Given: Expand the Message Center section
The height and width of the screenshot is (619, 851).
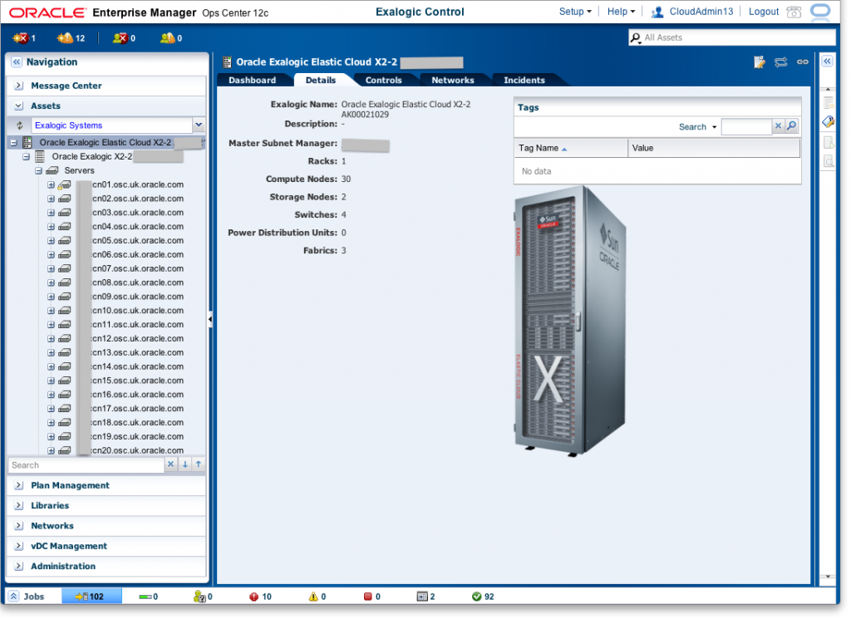Looking at the screenshot, I should click(19, 86).
